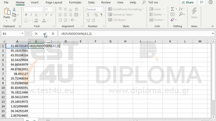The width and height of the screenshot is (216, 121).
Task: Open Comments pane icon
Action: pyautogui.click(x=201, y=2)
